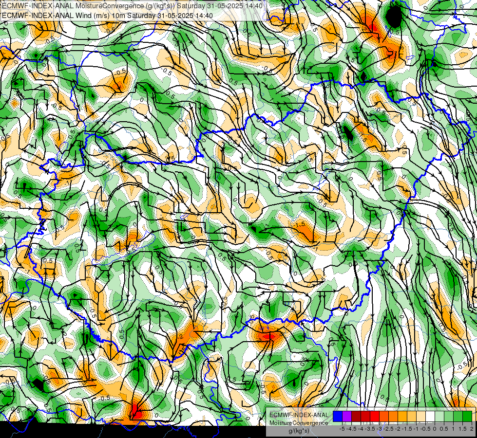This screenshot has height=438, width=477.
Task: Select the -2.5 legend tick label
Action: [x=388, y=429]
